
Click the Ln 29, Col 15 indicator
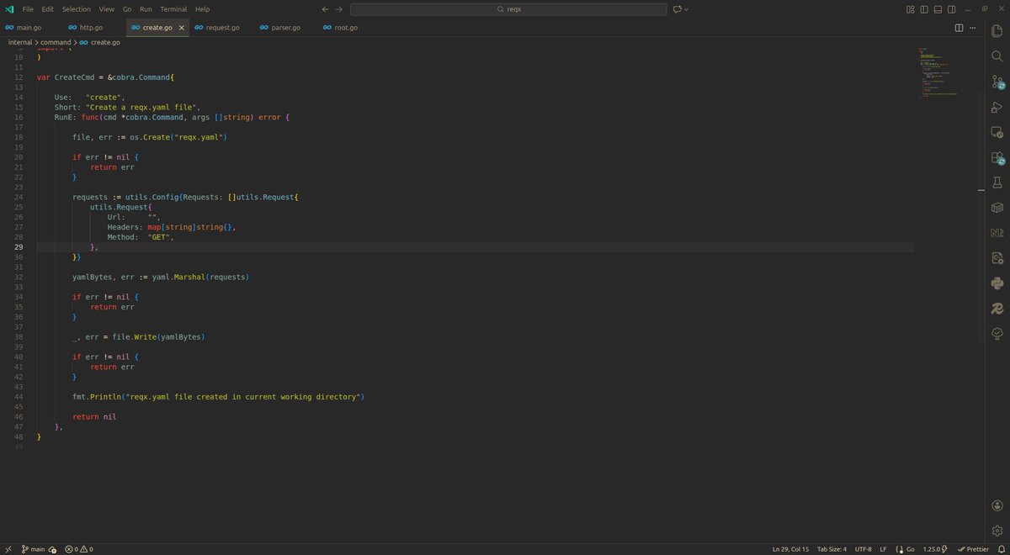[790, 549]
